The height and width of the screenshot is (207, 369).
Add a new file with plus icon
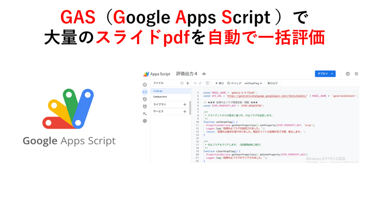point(188,83)
